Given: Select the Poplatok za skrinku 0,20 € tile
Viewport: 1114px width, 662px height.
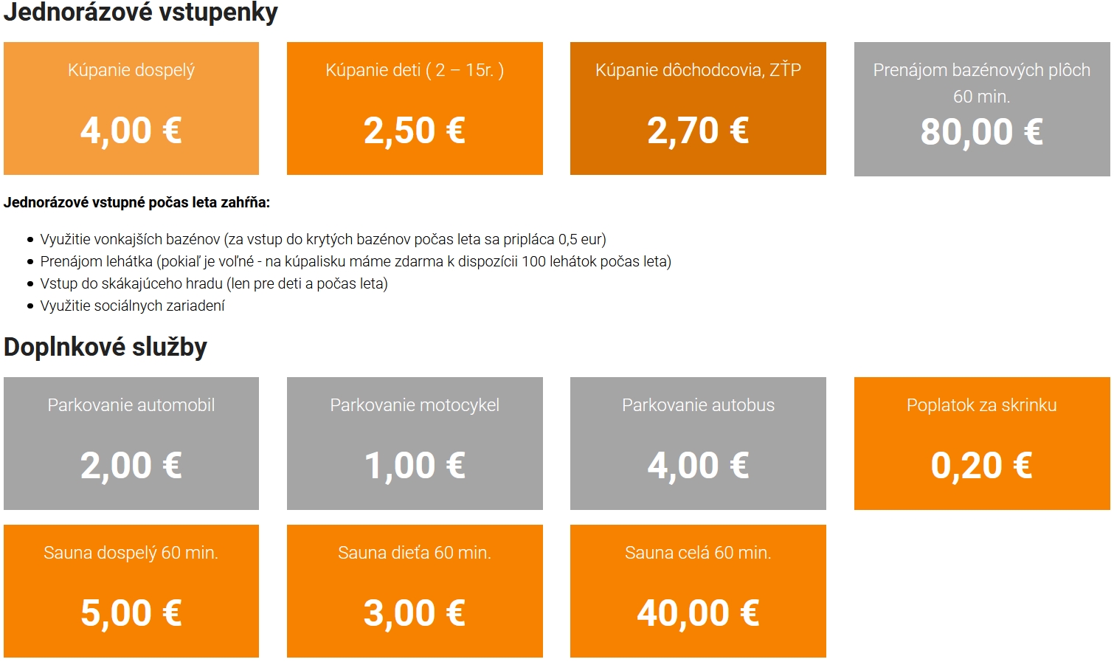Looking at the screenshot, I should coord(982,444).
